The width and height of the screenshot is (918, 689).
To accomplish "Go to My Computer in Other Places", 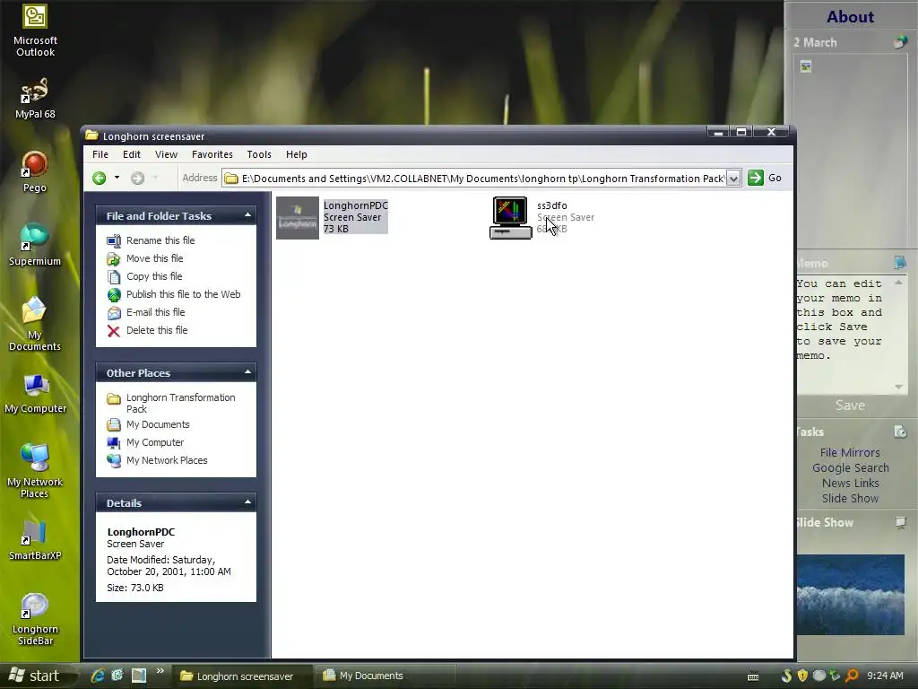I will click(155, 442).
